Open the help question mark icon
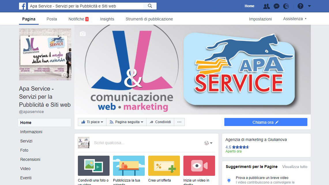 [x=300, y=6]
